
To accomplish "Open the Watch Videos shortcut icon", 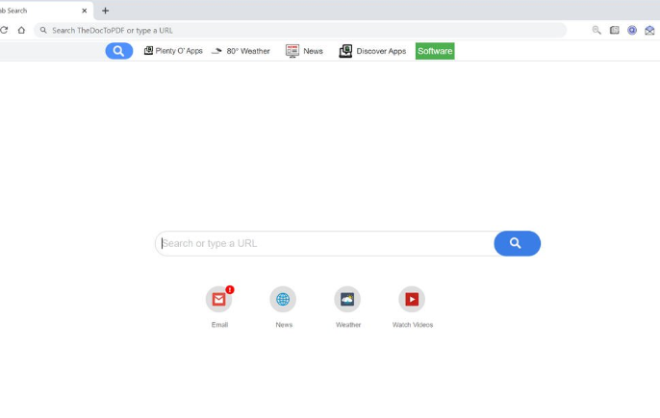I will click(x=412, y=300).
